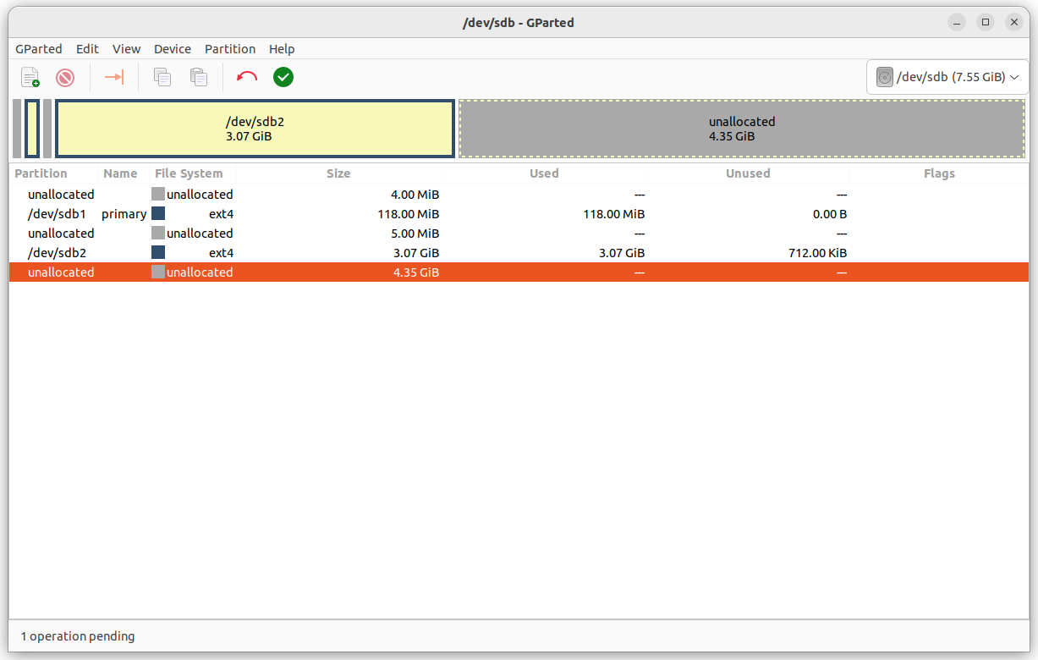Image resolution: width=1038 pixels, height=660 pixels.
Task: Click the Paste partition toolbar icon
Action: [198, 77]
